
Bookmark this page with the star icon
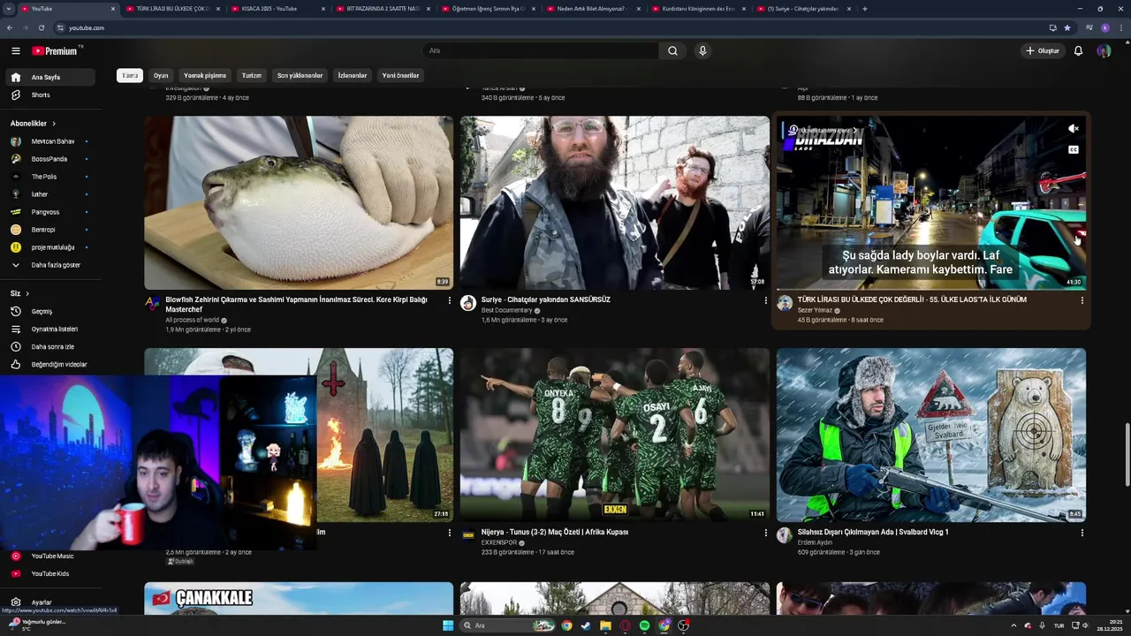pos(1067,27)
